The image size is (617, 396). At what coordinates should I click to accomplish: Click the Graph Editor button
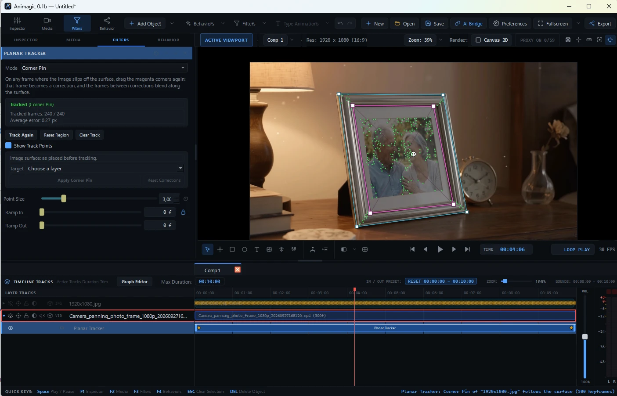click(x=134, y=282)
